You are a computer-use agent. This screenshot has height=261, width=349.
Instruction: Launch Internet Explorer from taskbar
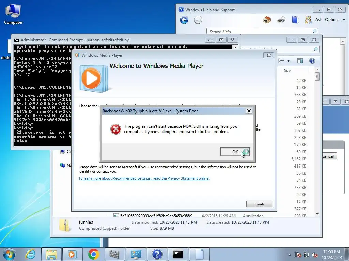(30, 254)
